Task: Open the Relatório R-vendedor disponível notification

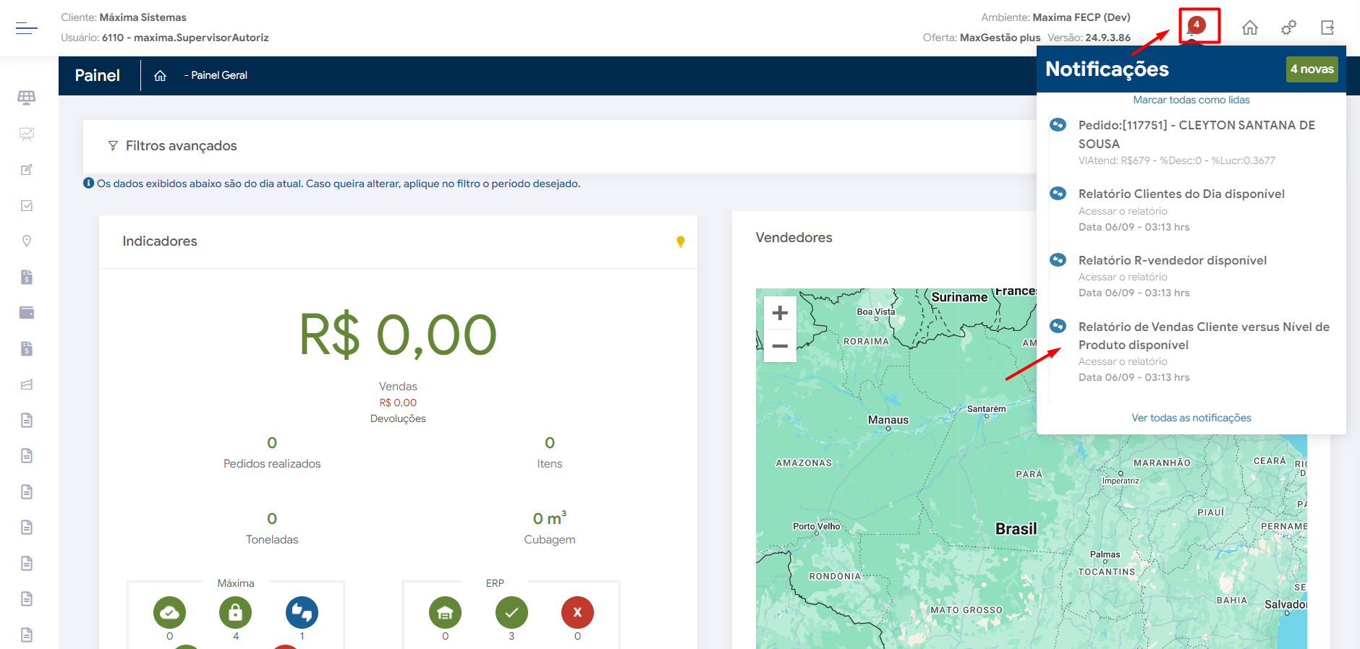Action: coord(1172,260)
